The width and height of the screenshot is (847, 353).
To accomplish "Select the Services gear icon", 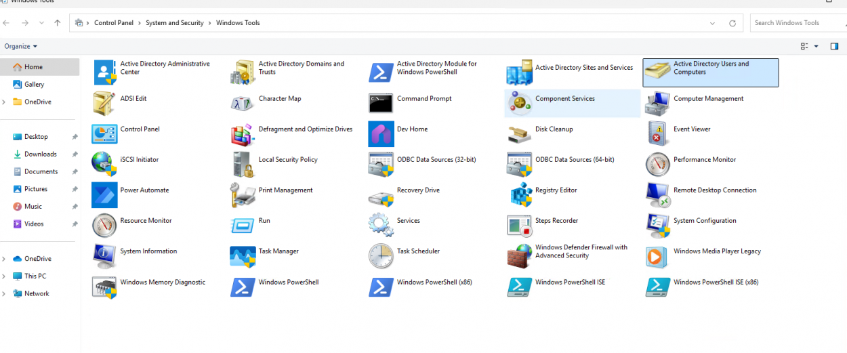I will pyautogui.click(x=381, y=225).
